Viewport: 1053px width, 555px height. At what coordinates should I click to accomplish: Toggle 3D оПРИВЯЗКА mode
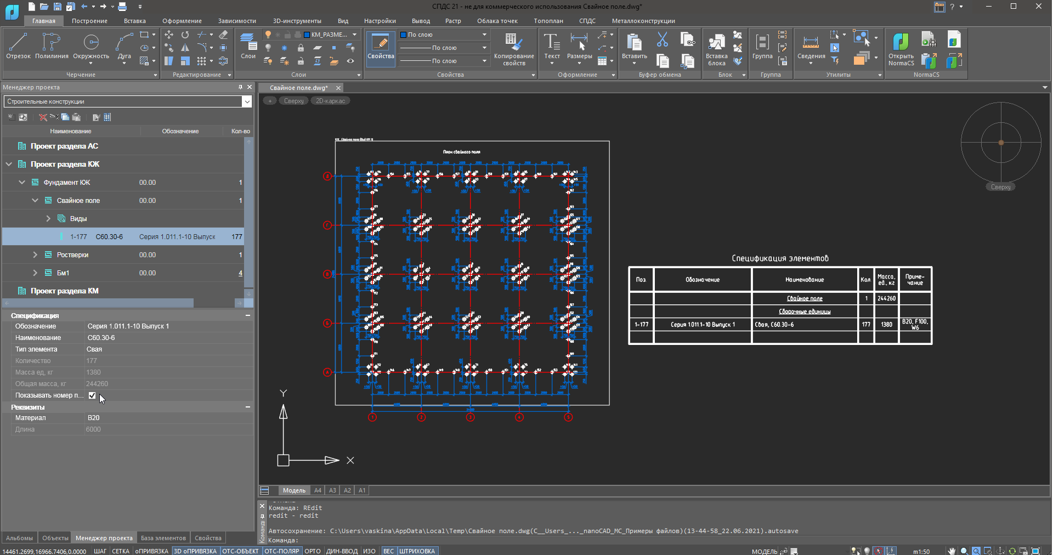[195, 551]
